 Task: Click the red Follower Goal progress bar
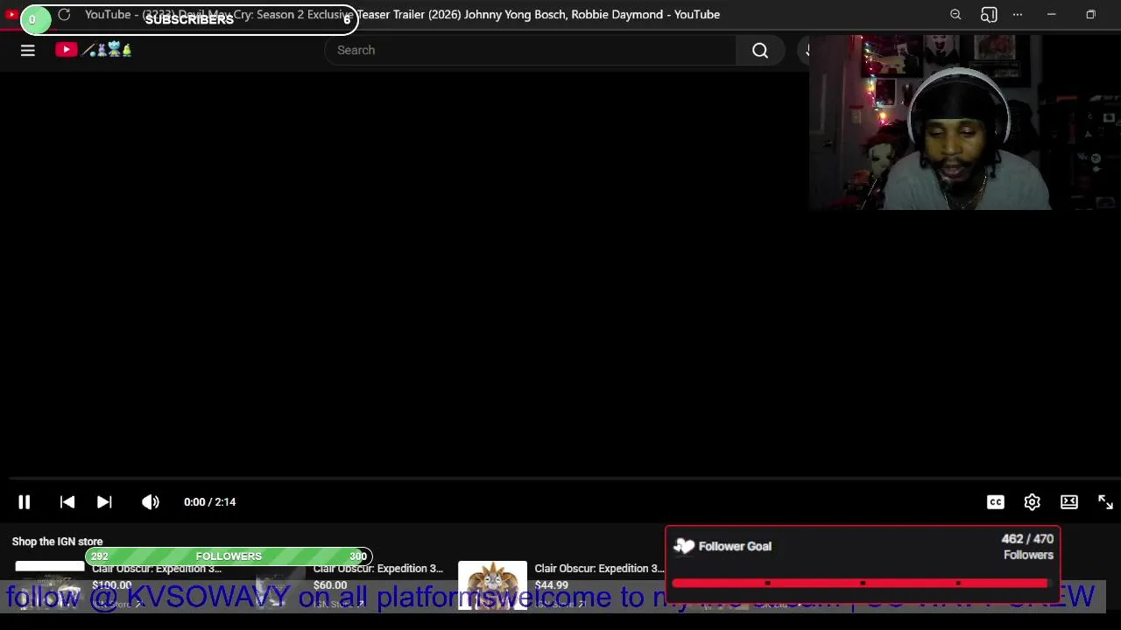click(860, 583)
